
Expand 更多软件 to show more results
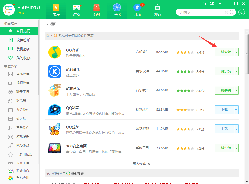pyautogui.click(x=141, y=164)
